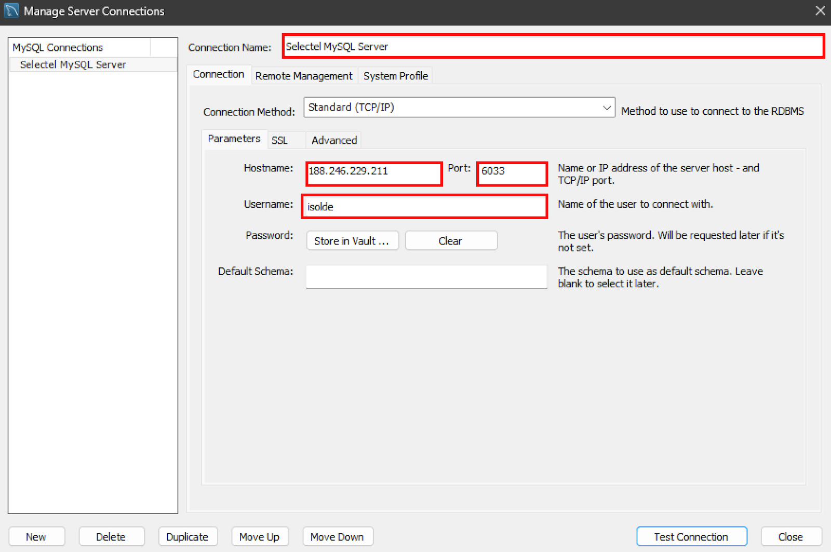
Task: Open the System Profile tab
Action: (396, 76)
